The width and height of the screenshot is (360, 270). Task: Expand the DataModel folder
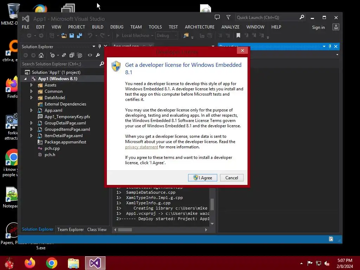[31, 98]
